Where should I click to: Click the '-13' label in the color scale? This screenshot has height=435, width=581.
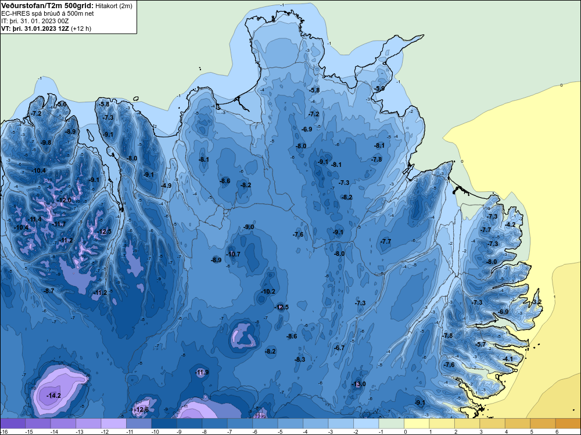79,432
